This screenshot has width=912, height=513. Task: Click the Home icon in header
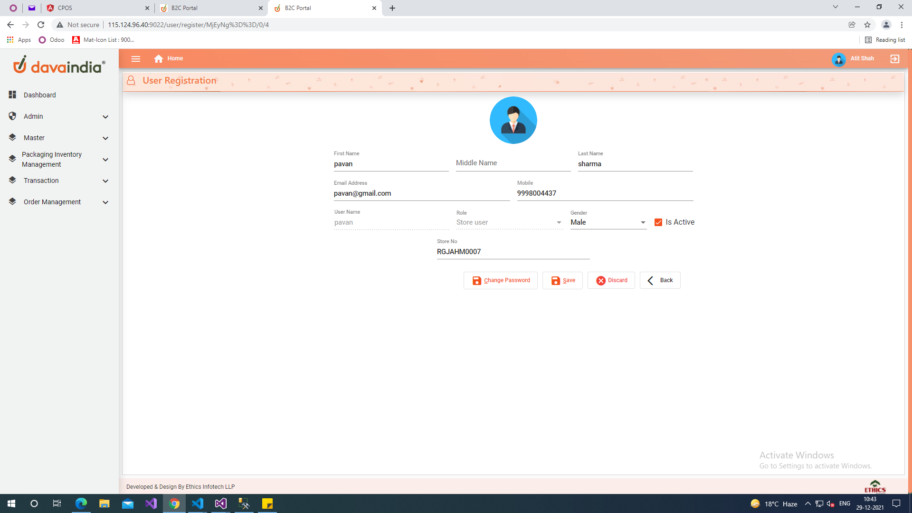pyautogui.click(x=159, y=58)
